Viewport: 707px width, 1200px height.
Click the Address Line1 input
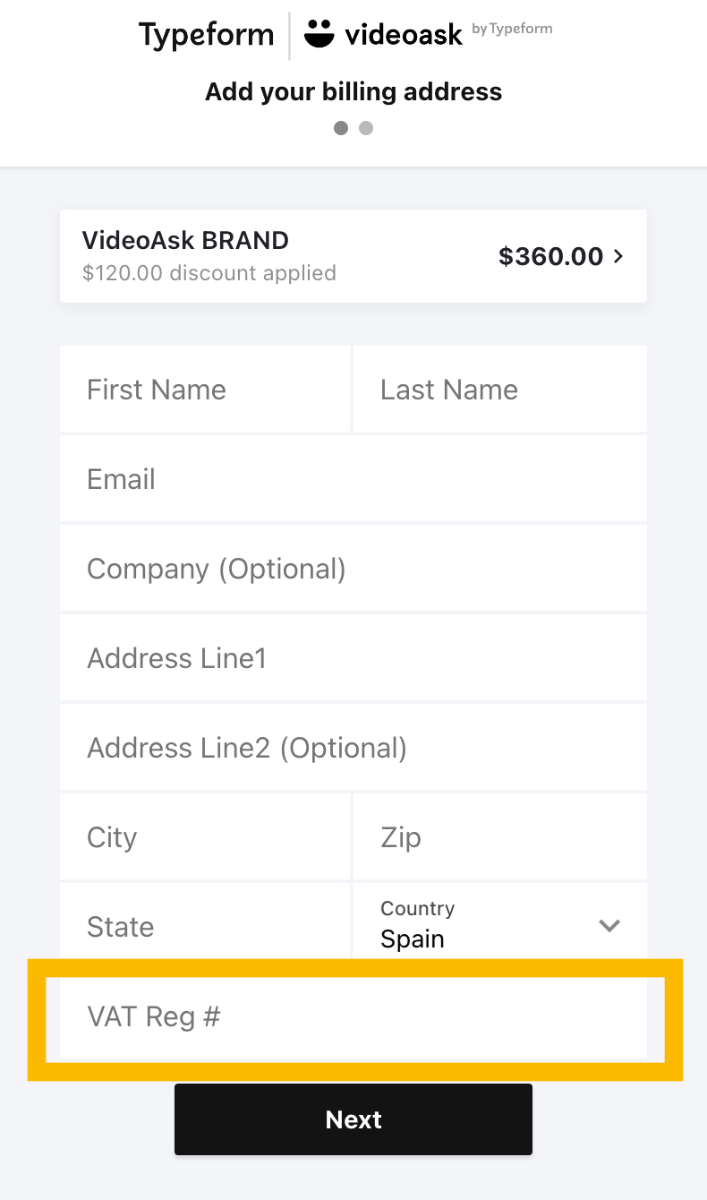point(353,657)
